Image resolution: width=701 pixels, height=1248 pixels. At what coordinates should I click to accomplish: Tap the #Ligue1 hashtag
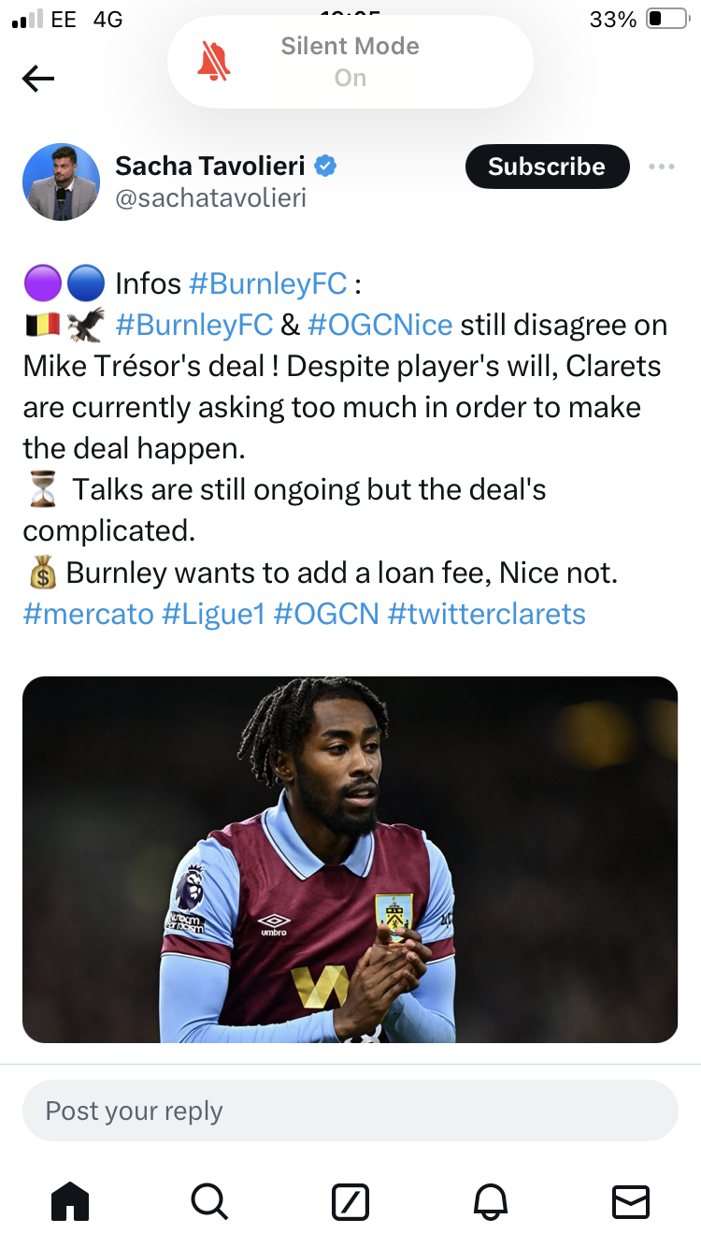click(214, 614)
